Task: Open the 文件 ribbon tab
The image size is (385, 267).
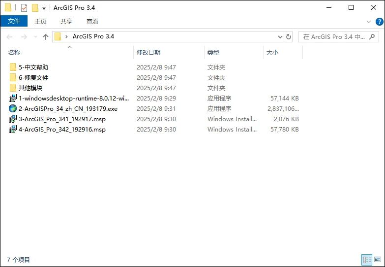Action: click(14, 21)
